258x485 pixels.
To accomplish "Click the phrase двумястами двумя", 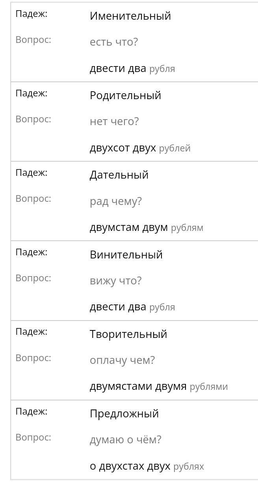I will (138, 386).
